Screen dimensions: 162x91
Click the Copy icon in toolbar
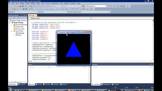click(x=29, y=6)
